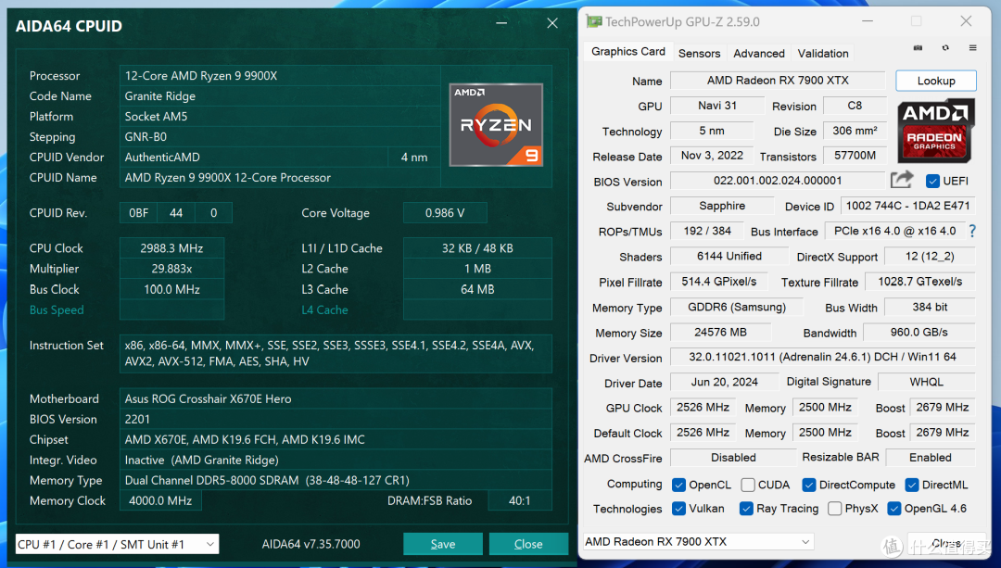Toggle the UEFI checkbox

932,181
